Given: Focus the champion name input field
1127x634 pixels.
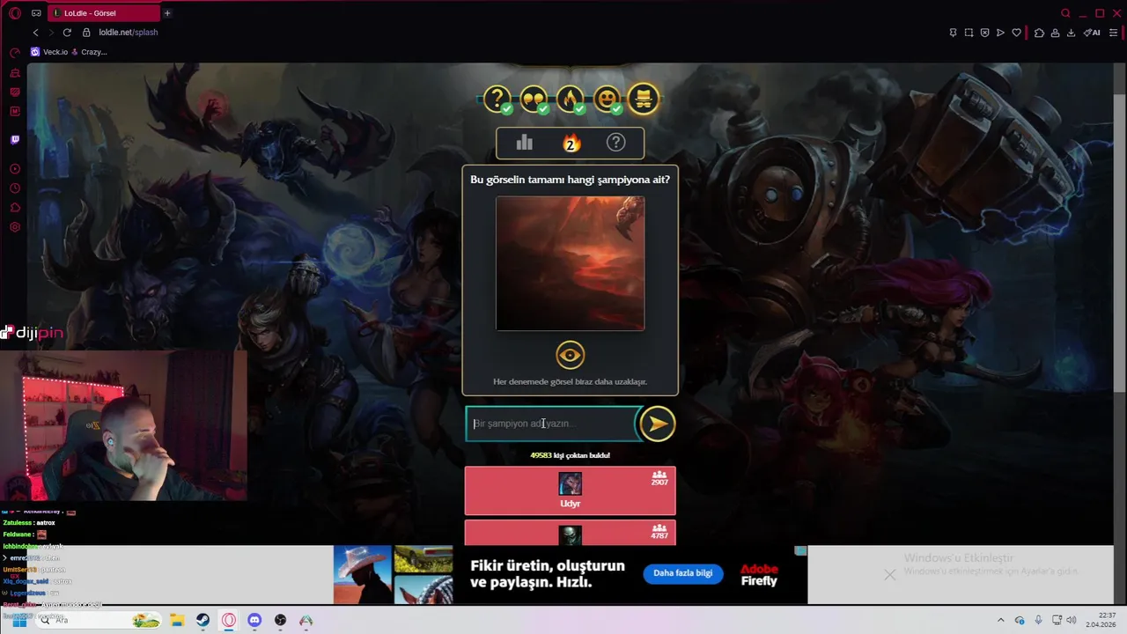Looking at the screenshot, I should pyautogui.click(x=550, y=424).
